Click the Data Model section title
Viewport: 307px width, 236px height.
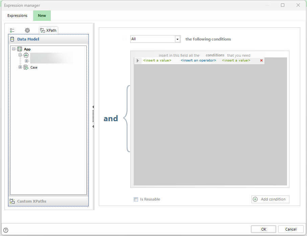[x=28, y=39]
